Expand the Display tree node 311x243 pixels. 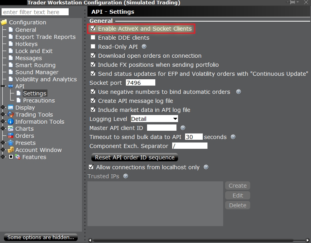4,108
